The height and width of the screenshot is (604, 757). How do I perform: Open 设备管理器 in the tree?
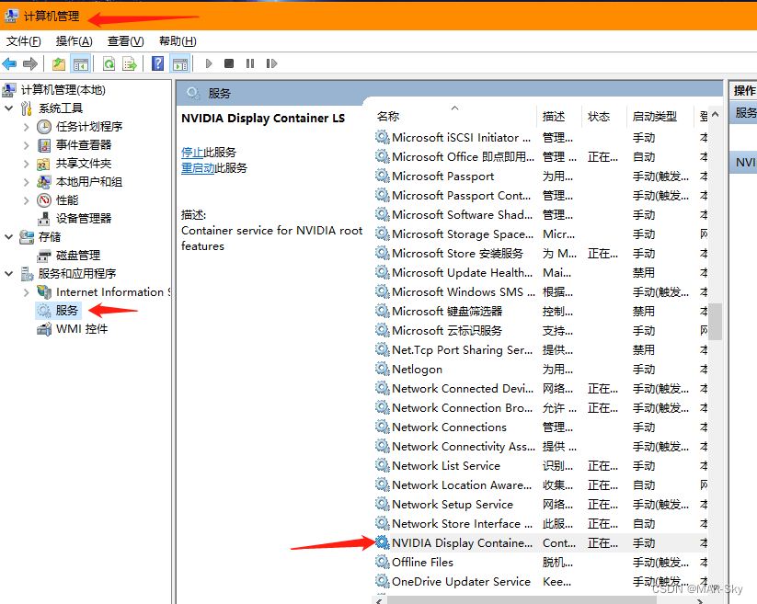click(83, 219)
